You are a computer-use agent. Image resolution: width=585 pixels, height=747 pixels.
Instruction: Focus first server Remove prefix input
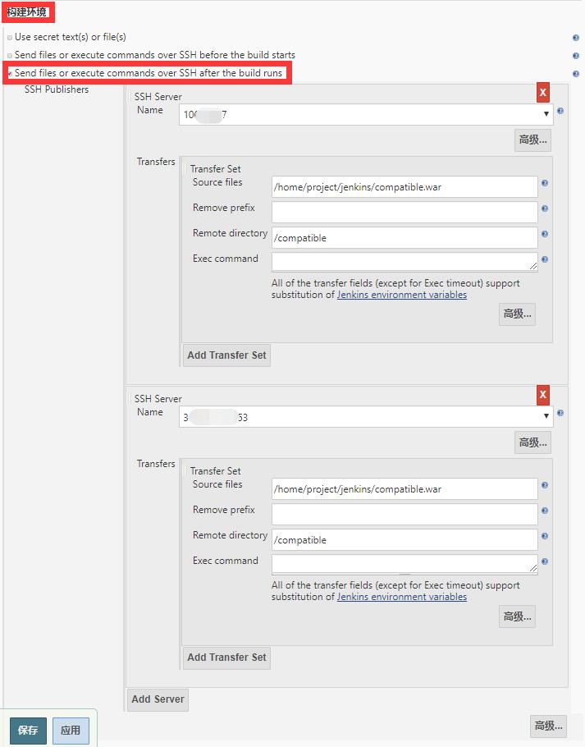pyautogui.click(x=404, y=212)
